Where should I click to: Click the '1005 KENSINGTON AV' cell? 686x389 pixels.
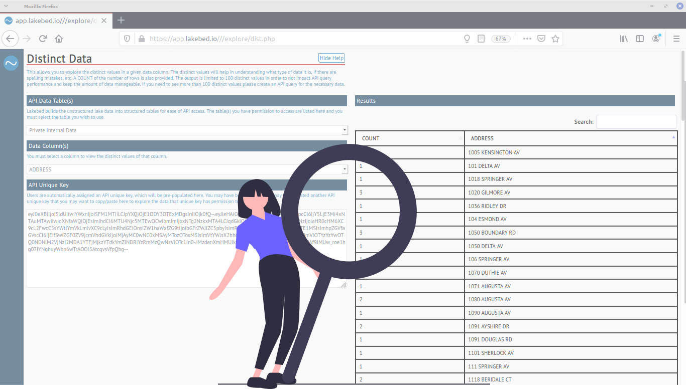click(x=571, y=152)
